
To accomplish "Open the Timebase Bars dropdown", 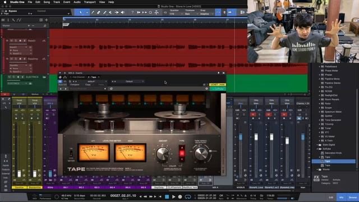I will pos(191,13).
